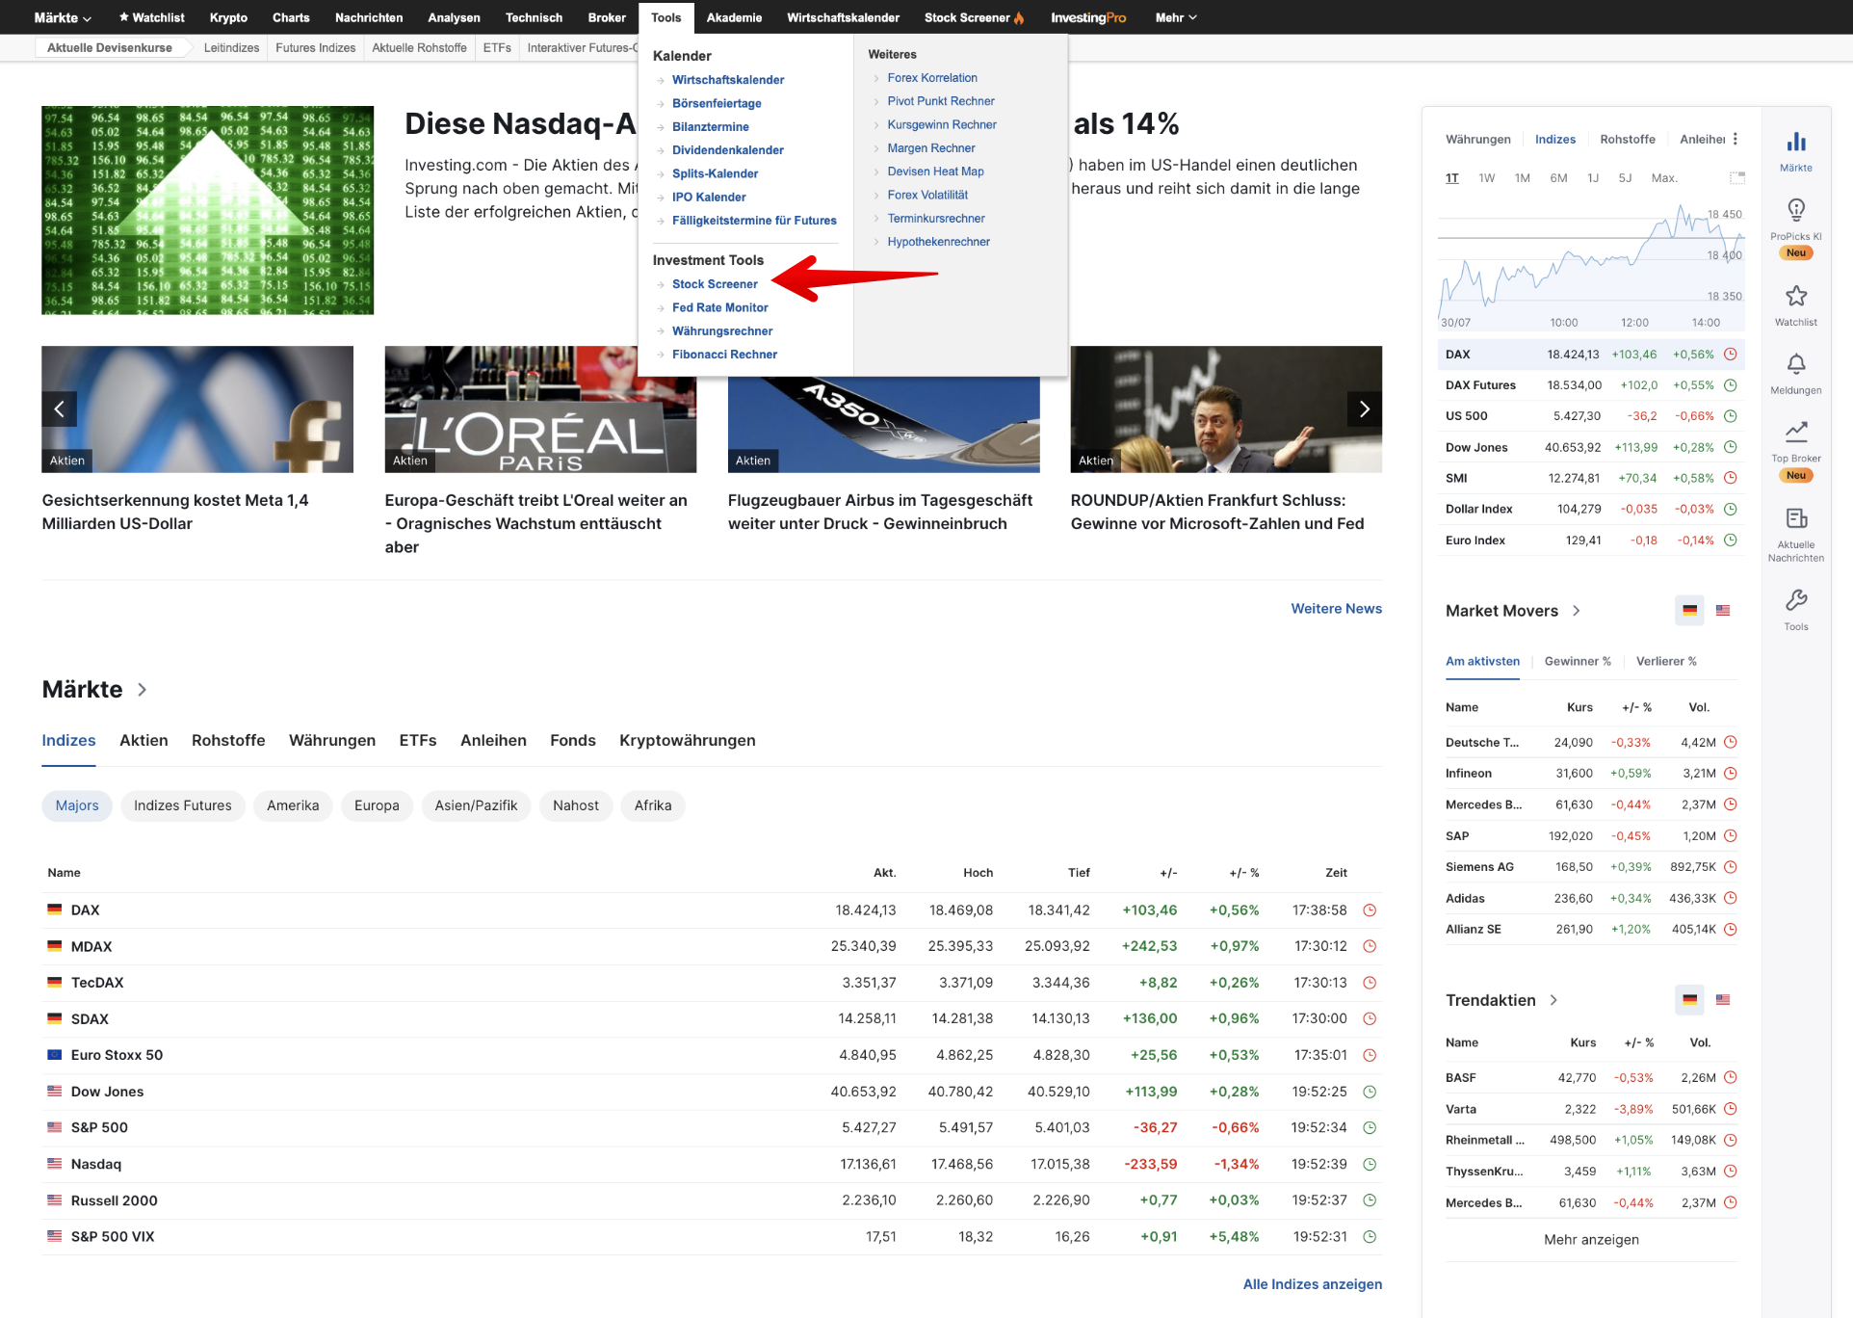Open the L'Oreal news thumbnail
Image resolution: width=1853 pixels, height=1318 pixels.
click(x=540, y=409)
